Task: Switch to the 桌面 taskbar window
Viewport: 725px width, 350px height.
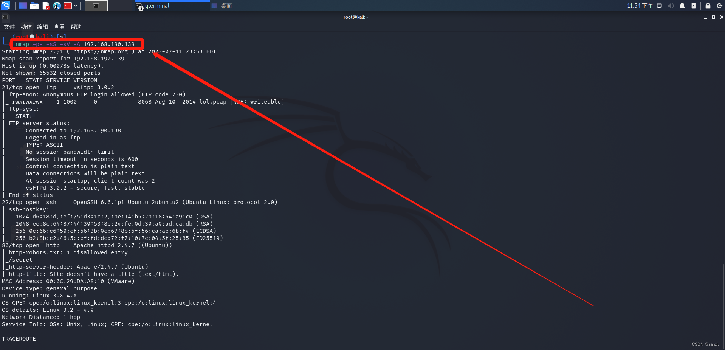Action: point(222,6)
